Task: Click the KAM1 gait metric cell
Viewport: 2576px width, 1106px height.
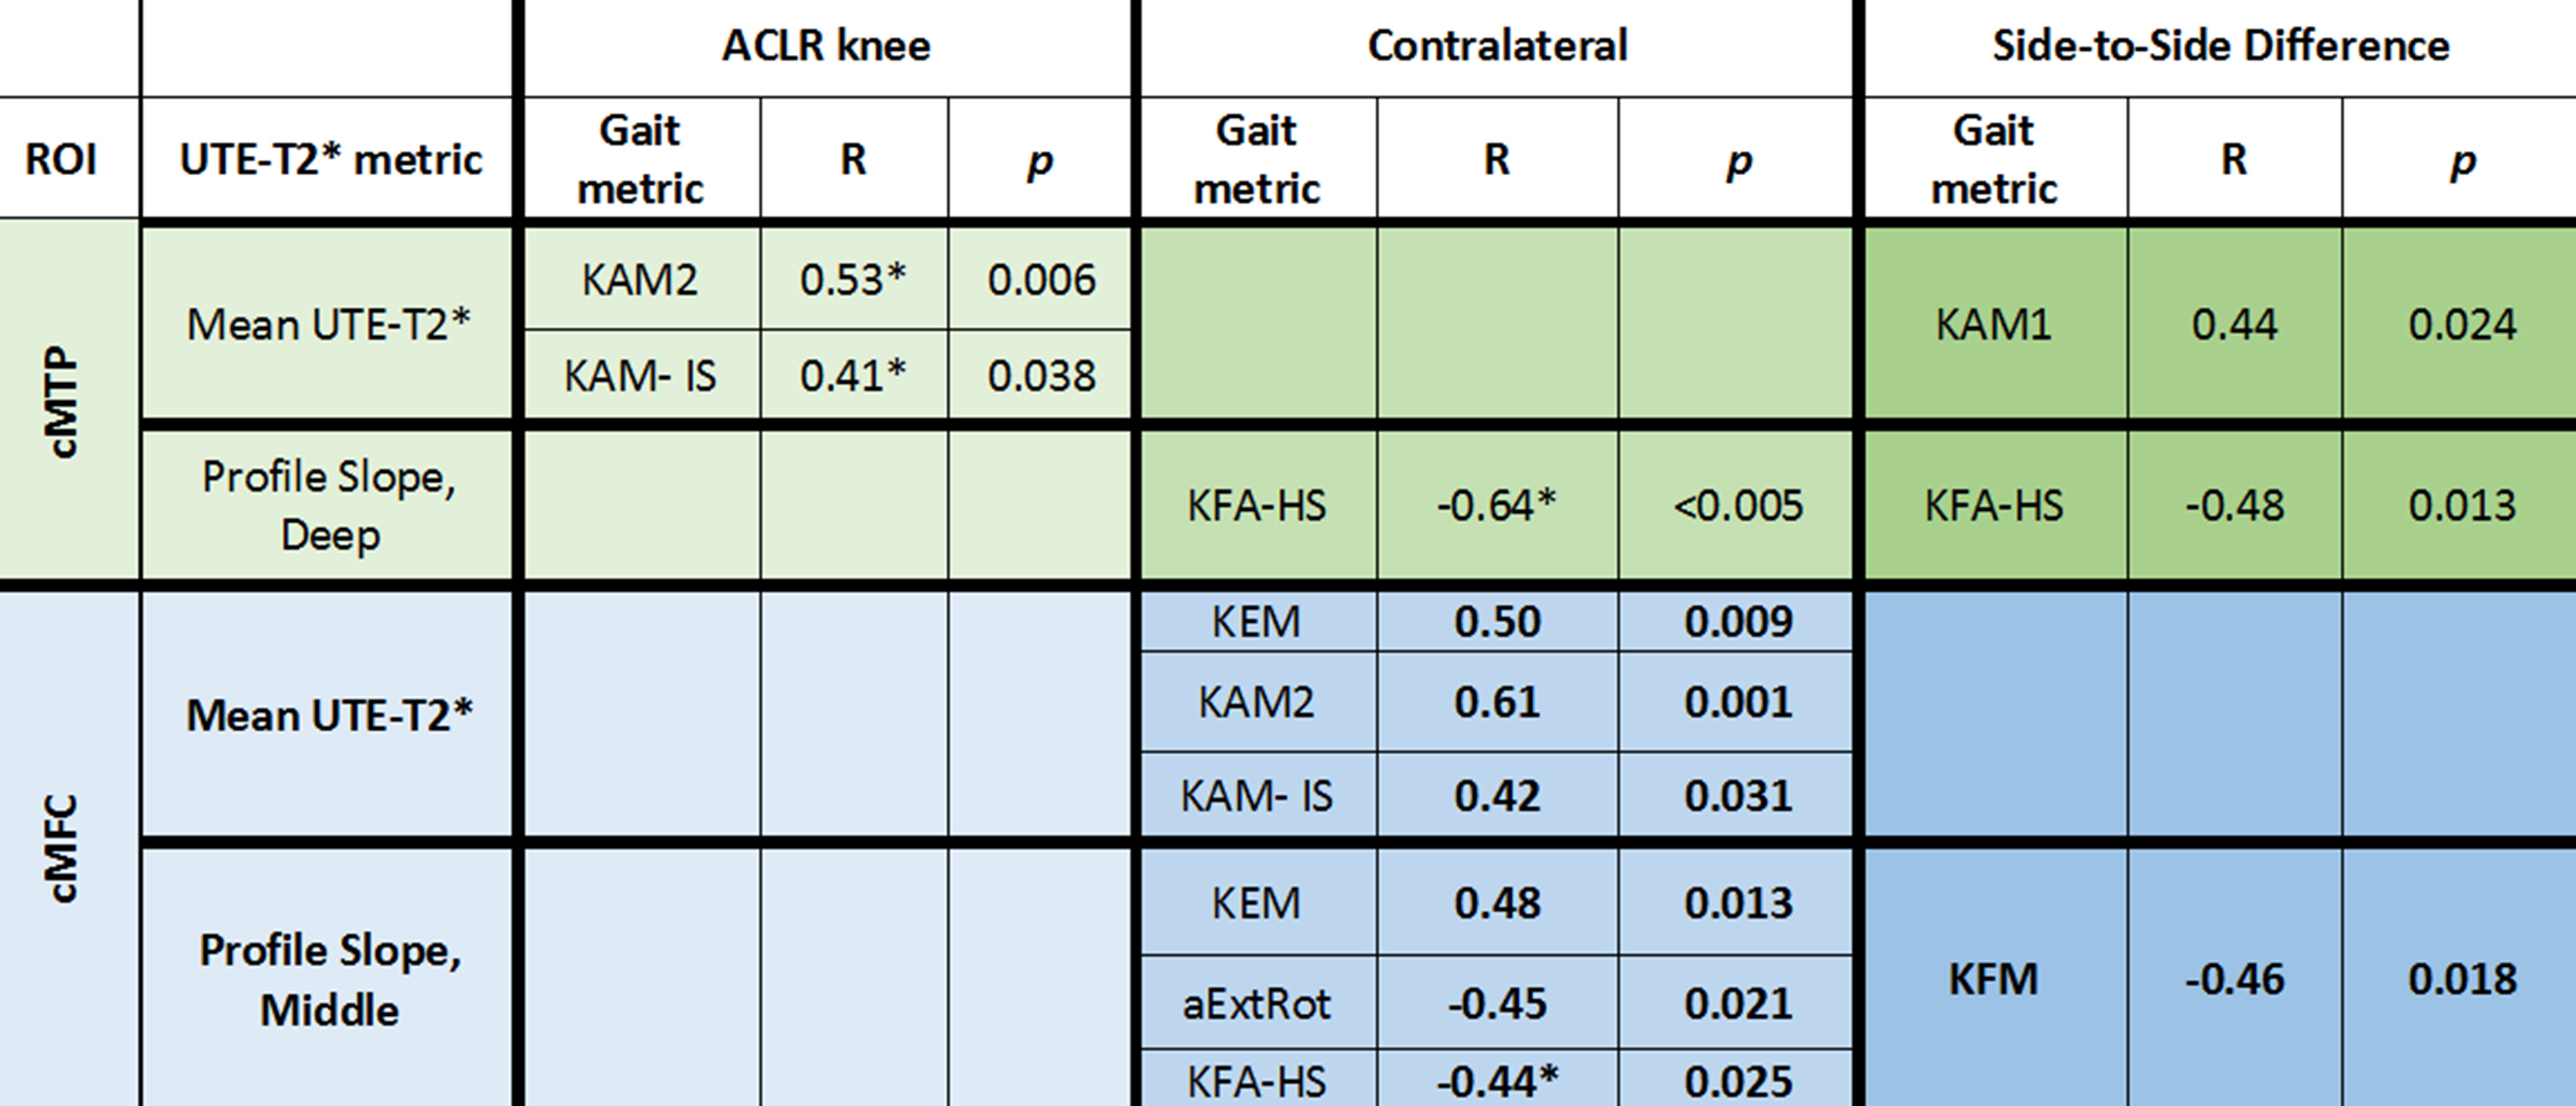Action: [1993, 324]
